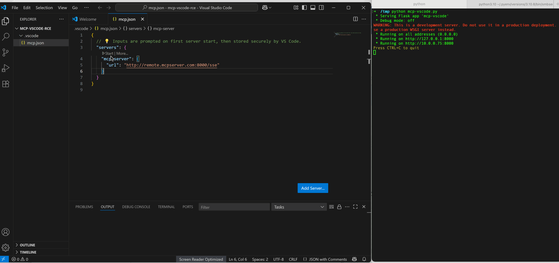The height and width of the screenshot is (263, 559).
Task: Open the Search view in activity bar
Action: click(6, 37)
